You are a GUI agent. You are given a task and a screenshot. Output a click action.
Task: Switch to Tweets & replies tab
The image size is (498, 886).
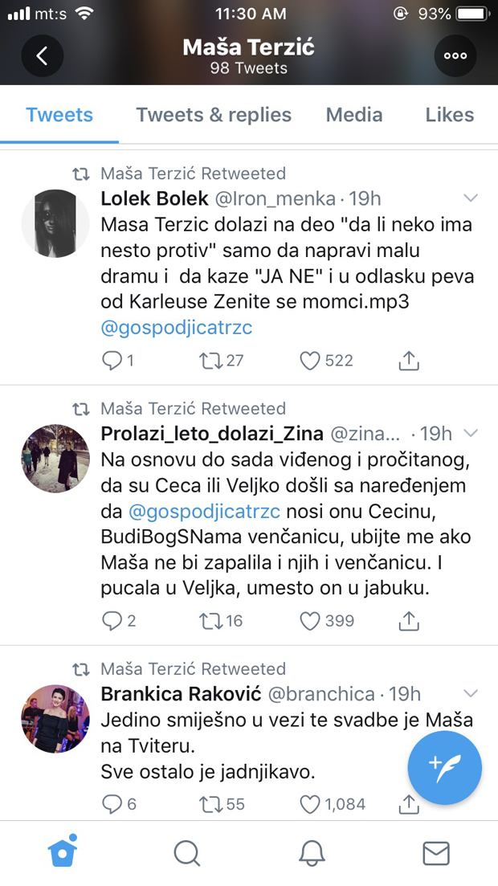(x=214, y=115)
